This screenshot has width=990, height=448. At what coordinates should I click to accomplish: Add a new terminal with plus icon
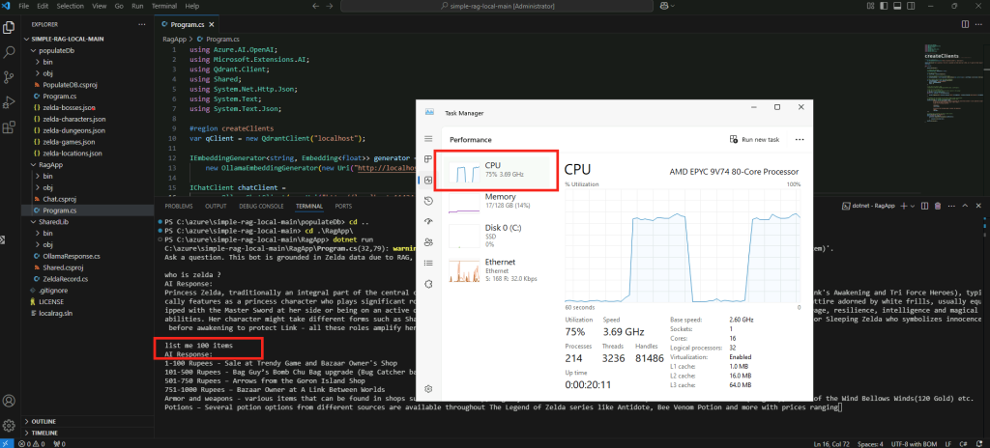(903, 206)
